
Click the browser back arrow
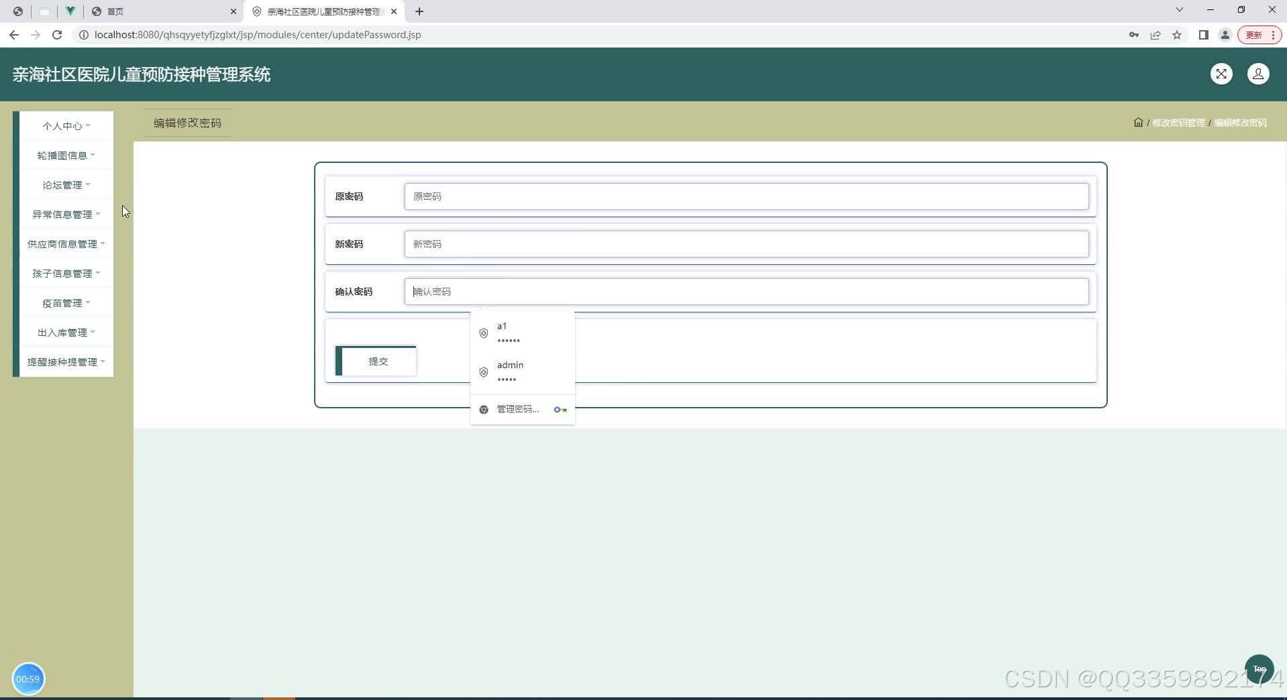click(x=14, y=35)
